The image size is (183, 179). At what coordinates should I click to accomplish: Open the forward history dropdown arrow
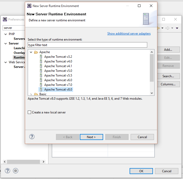coord(172,28)
